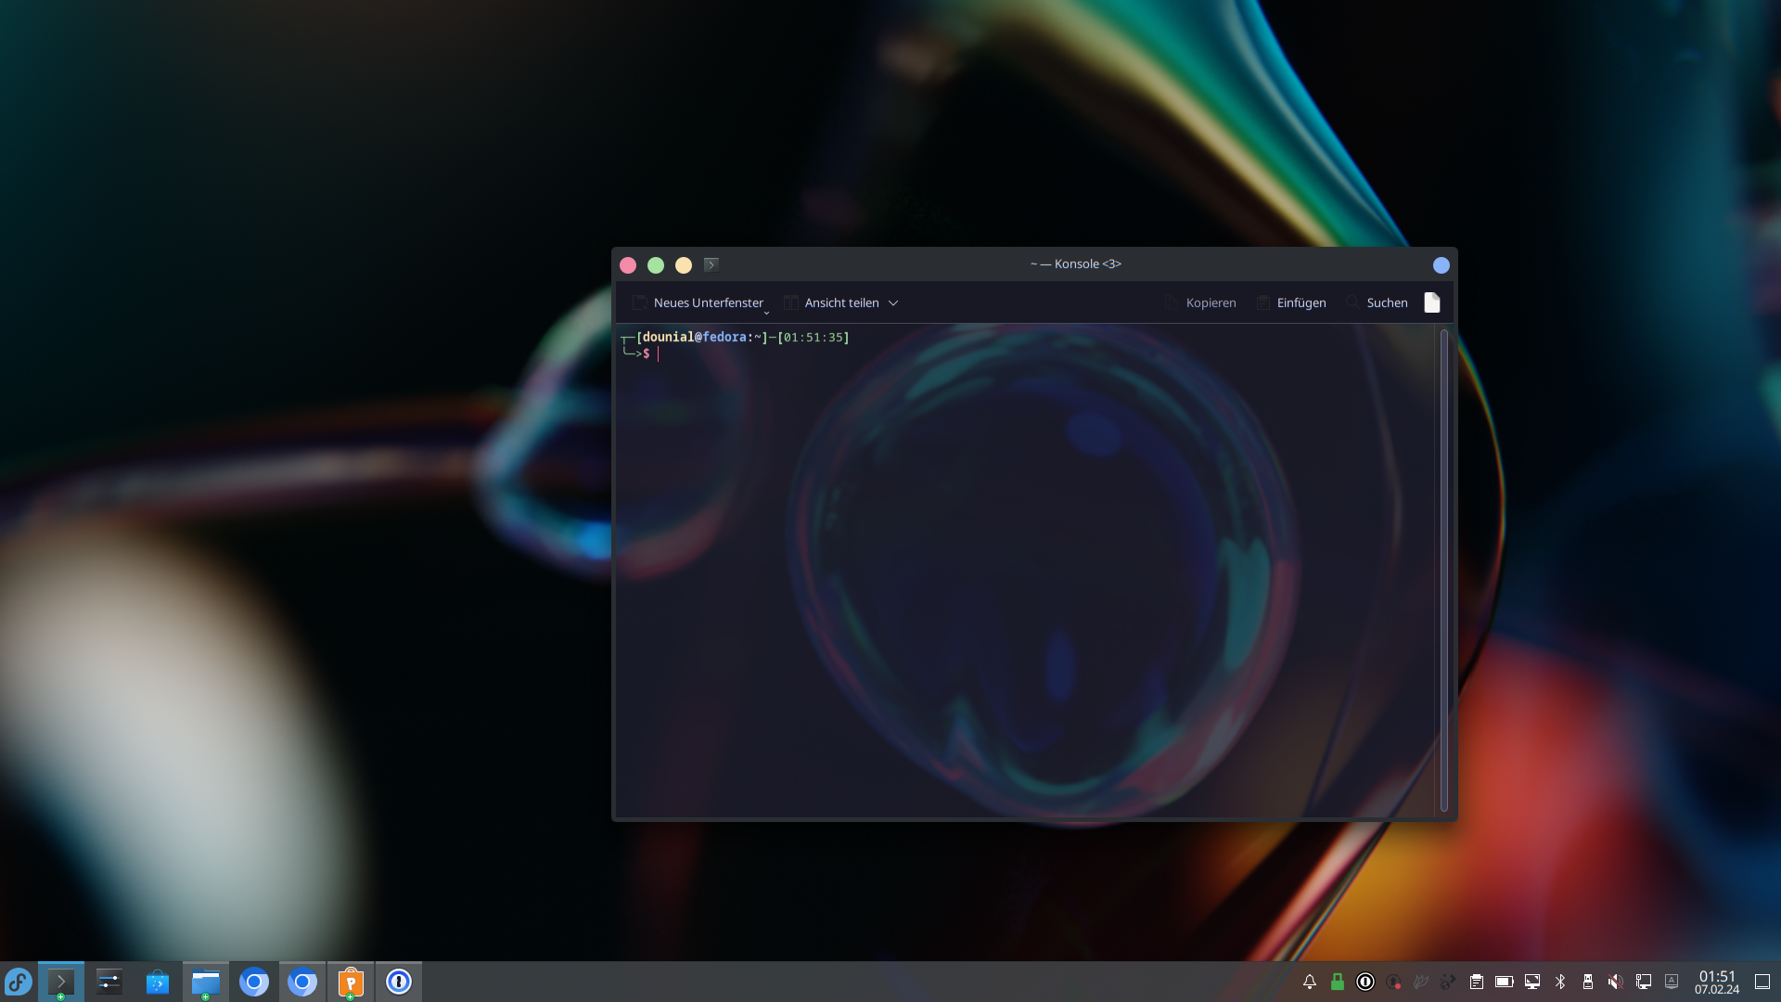Click the yellow Konsole window button

pos(684,265)
